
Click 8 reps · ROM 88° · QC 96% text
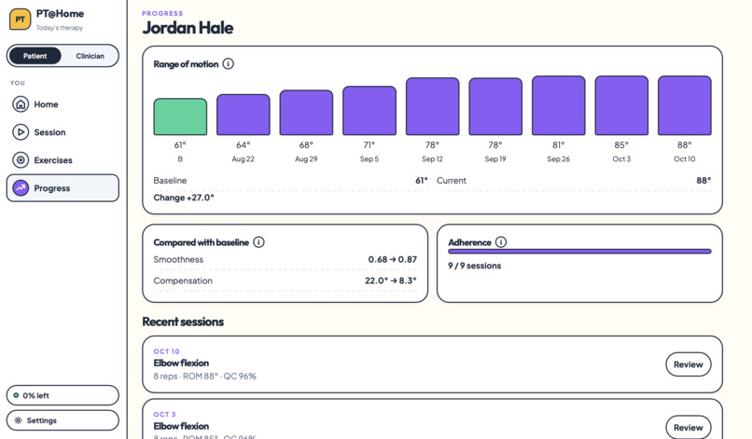(x=204, y=377)
